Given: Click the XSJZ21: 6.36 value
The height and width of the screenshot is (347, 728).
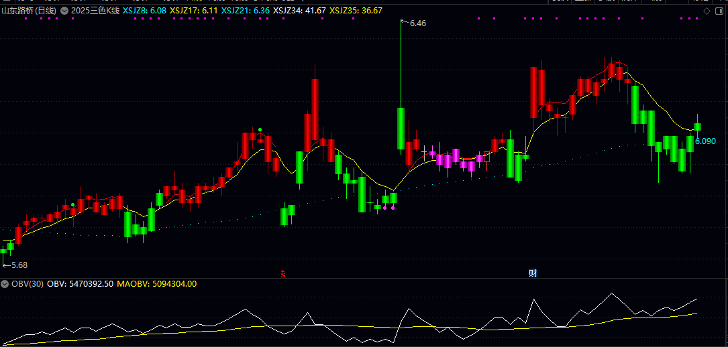Looking at the screenshot, I should 245,10.
